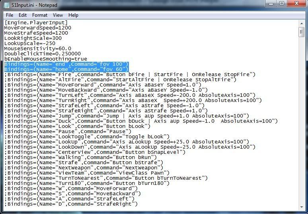Click the highlighted "fov 100" binding line
Viewport: 308px width, 214px height.
point(66,64)
